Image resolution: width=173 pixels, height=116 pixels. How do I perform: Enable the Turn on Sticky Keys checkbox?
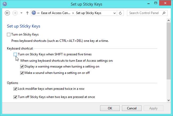(x=9, y=35)
